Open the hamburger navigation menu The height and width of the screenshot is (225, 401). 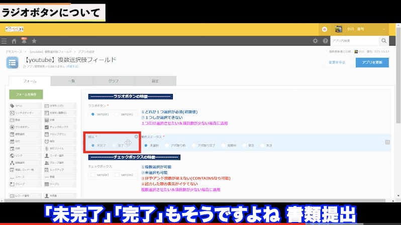(4, 41)
